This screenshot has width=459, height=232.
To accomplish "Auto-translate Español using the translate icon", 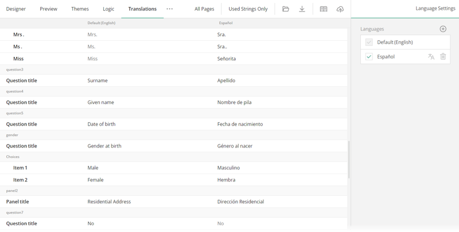I will point(431,56).
